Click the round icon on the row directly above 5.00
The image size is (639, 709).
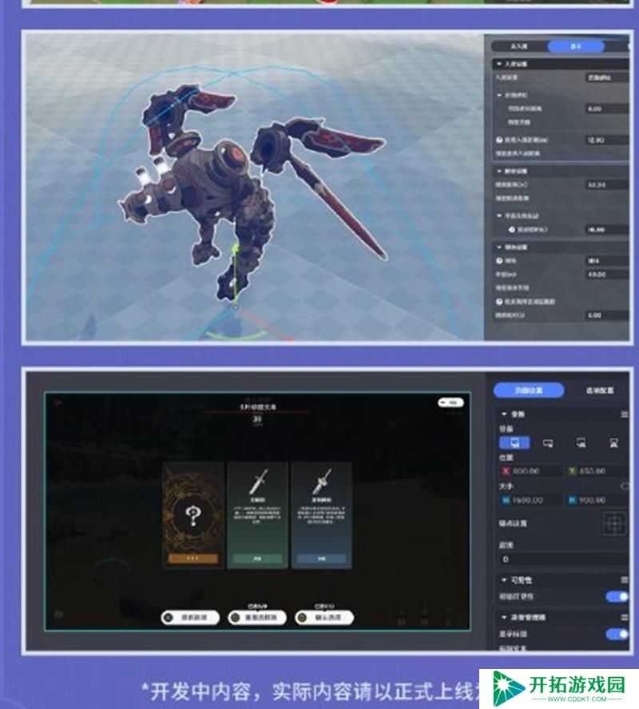coord(500,302)
